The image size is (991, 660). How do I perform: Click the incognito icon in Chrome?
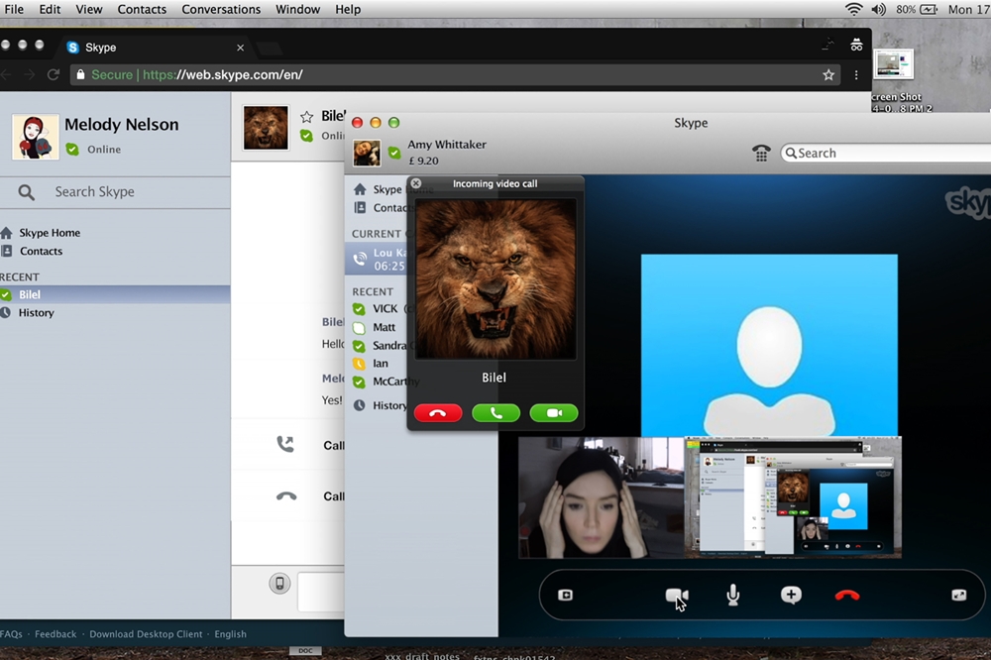(x=856, y=45)
